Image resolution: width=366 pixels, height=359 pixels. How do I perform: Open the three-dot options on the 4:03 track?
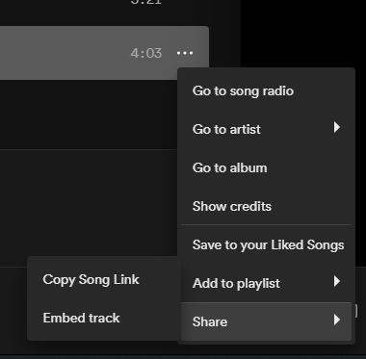pos(185,53)
